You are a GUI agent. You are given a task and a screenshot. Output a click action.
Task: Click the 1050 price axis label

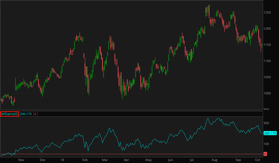[268, 77]
